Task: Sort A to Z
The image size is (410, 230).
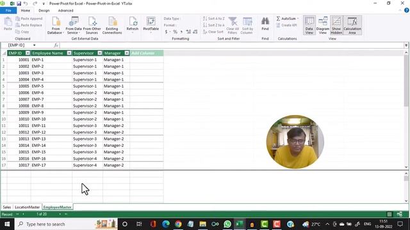Action: pyautogui.click(x=213, y=19)
